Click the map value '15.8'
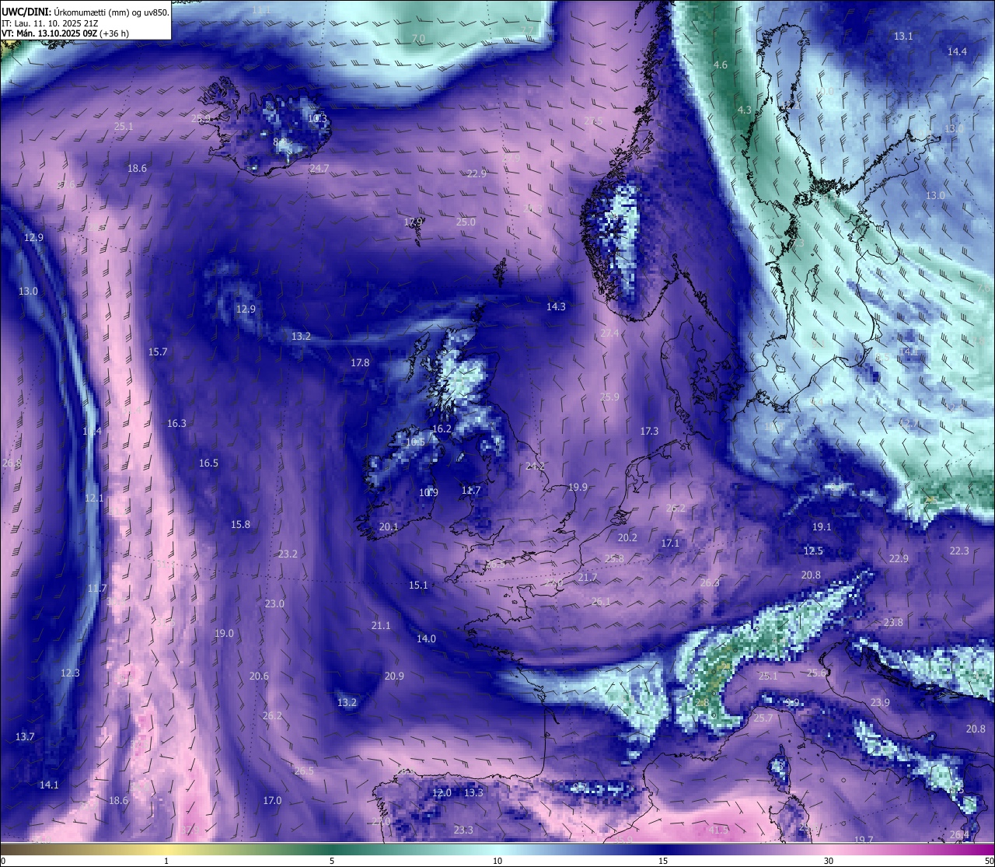The height and width of the screenshot is (867, 995). 241,524
